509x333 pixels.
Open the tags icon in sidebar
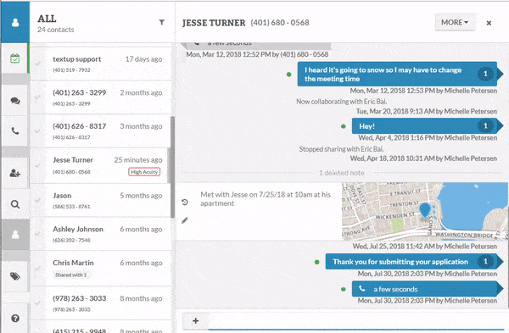[15, 276]
